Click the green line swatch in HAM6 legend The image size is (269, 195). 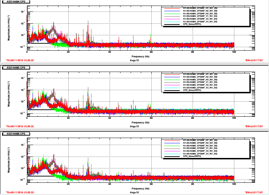pyautogui.click(x=172, y=146)
